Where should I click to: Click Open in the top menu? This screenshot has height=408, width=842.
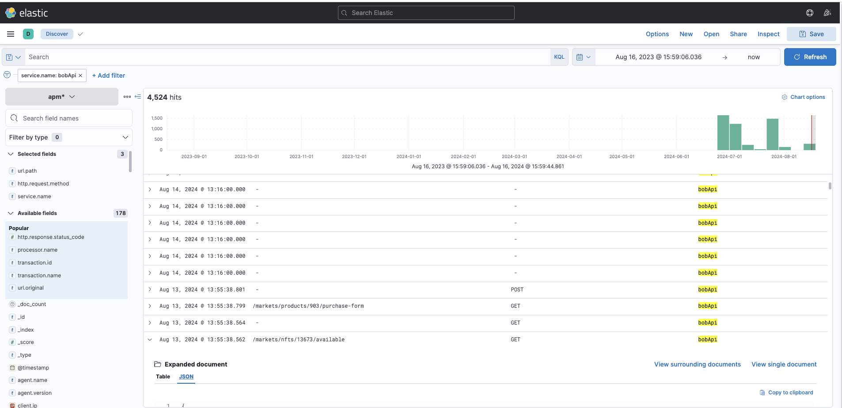pos(711,34)
